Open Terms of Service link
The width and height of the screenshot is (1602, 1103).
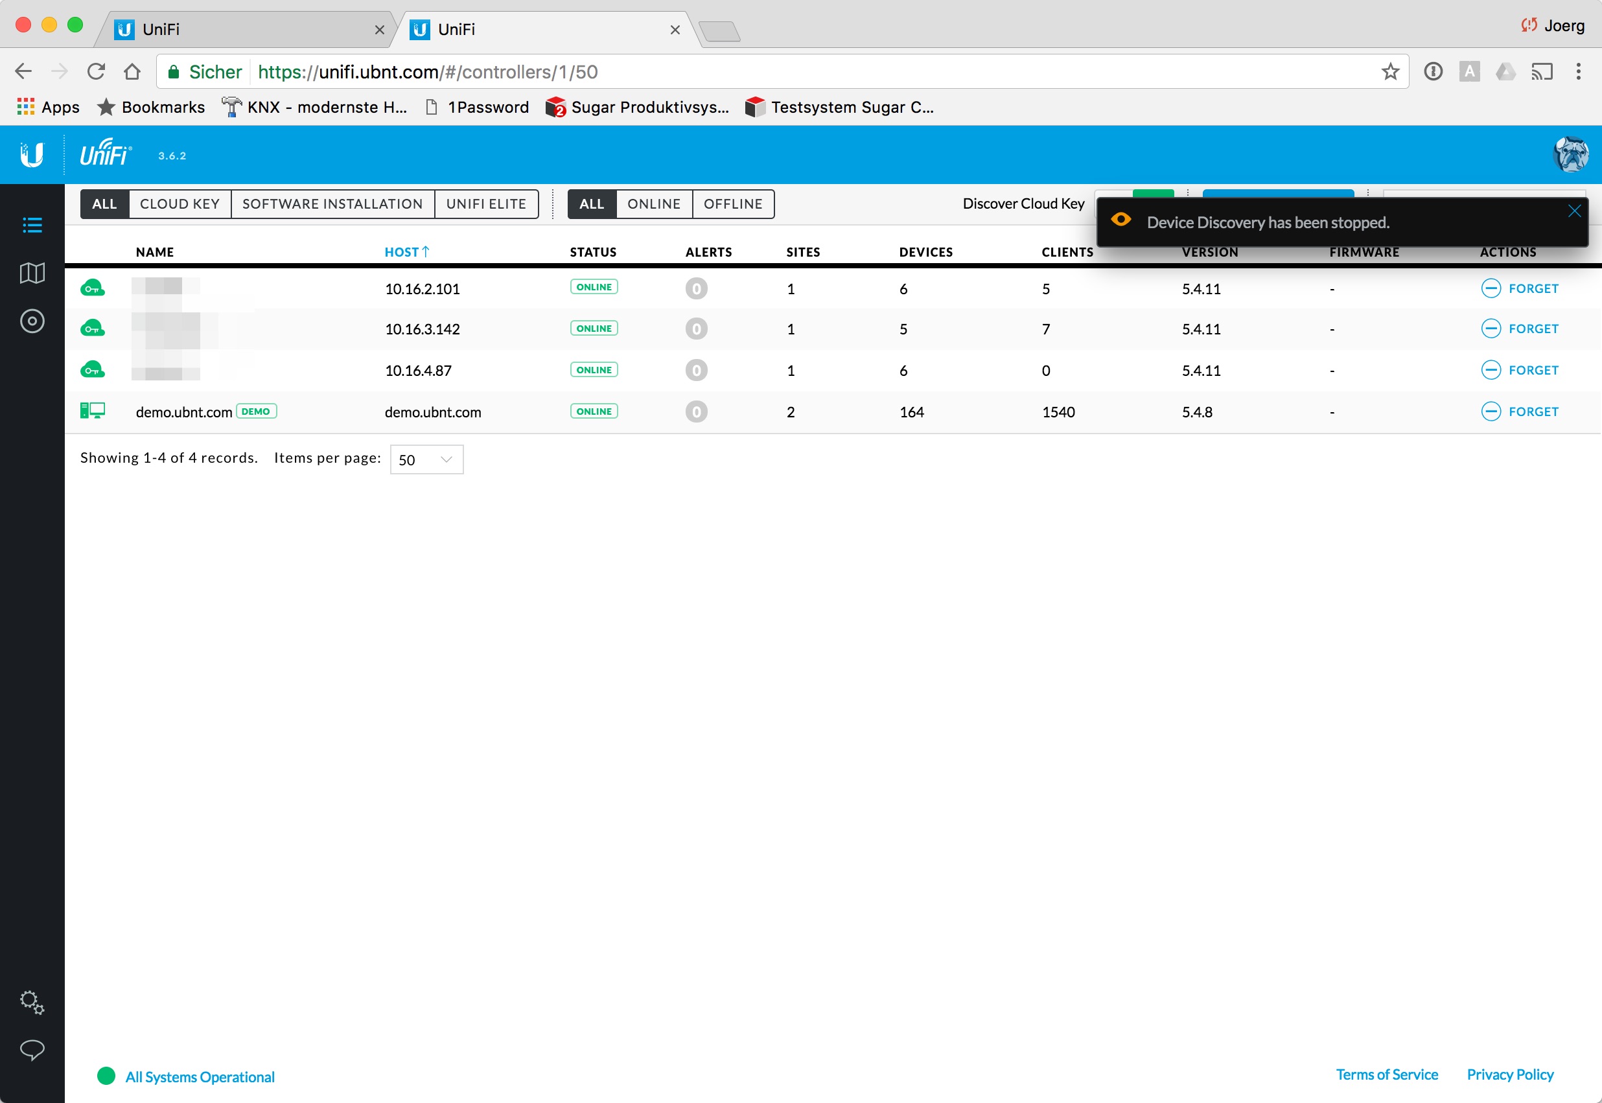coord(1386,1074)
